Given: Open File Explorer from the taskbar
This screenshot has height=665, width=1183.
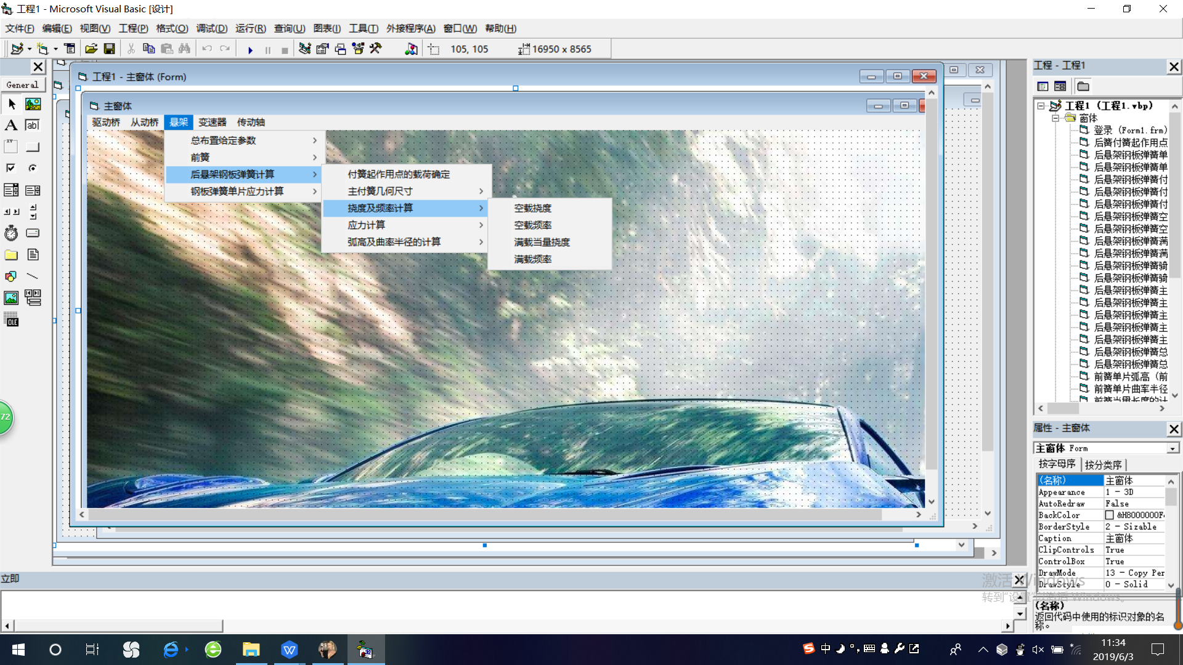Looking at the screenshot, I should (x=251, y=650).
